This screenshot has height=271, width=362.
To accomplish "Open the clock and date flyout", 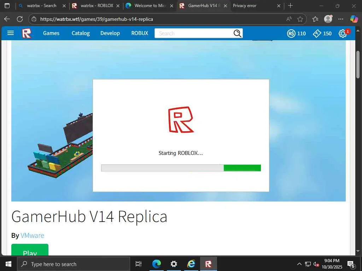I will 332,264.
